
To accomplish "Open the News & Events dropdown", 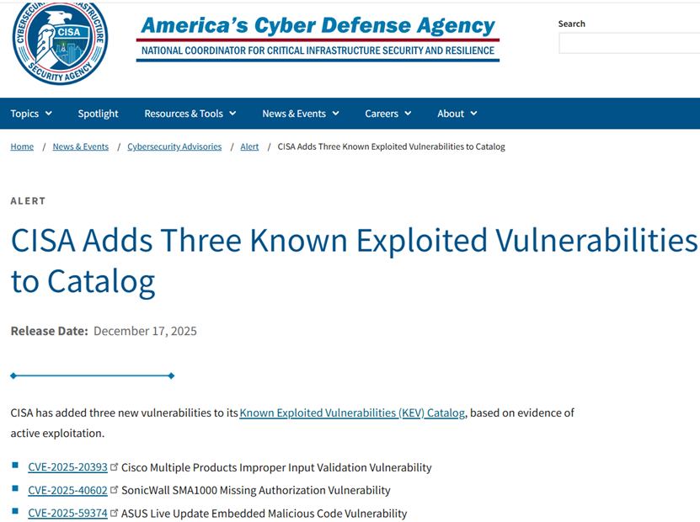I will pyautogui.click(x=300, y=114).
